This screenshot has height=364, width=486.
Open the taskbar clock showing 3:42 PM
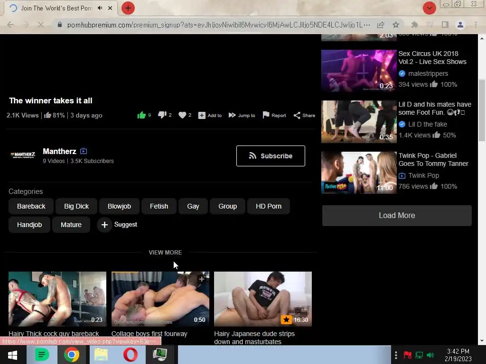[x=458, y=355]
